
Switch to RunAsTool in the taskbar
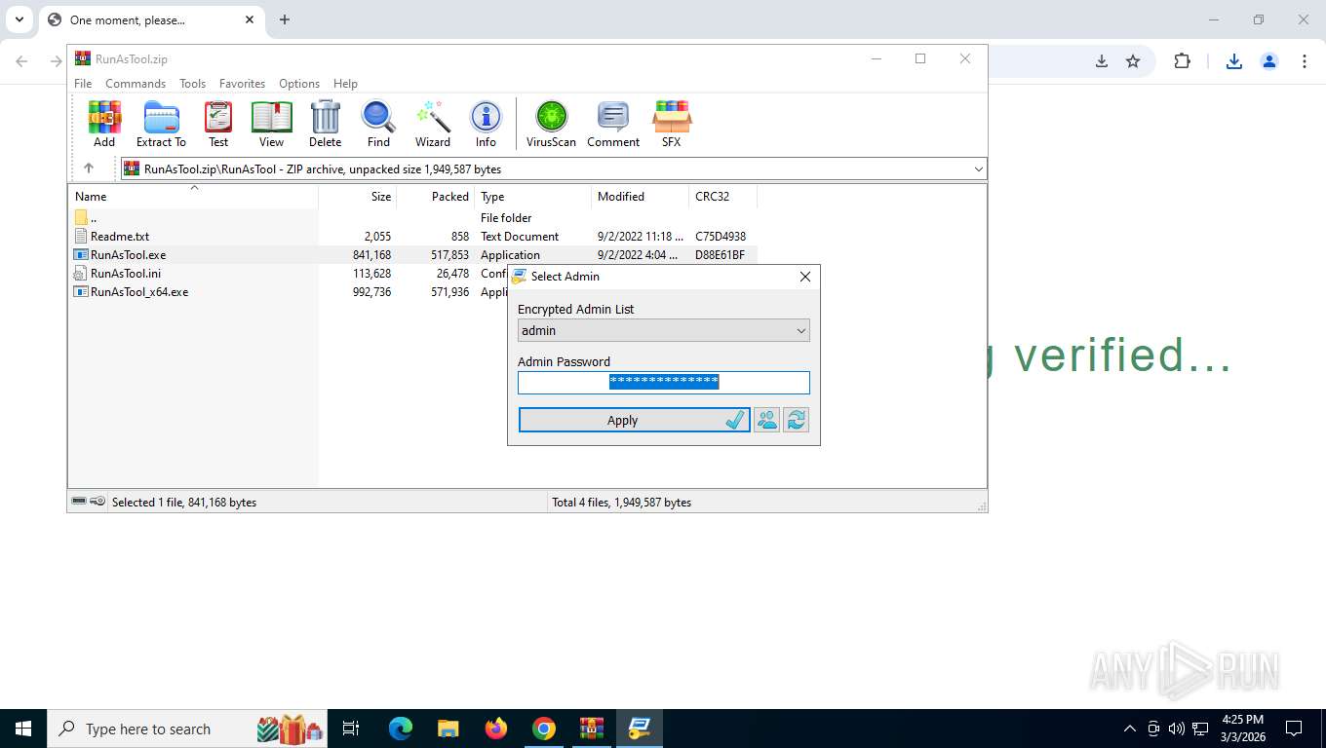tap(640, 729)
